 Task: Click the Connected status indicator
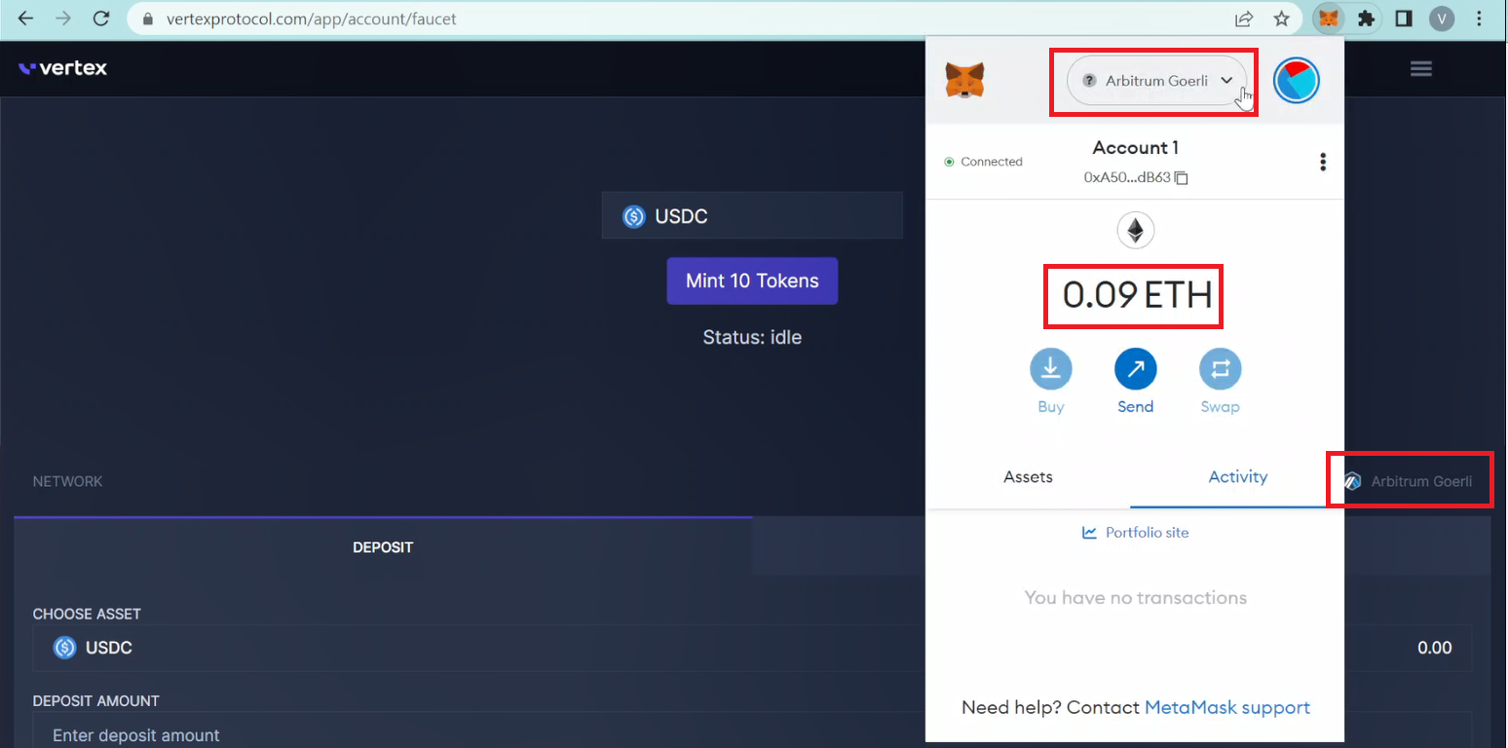[x=983, y=162]
